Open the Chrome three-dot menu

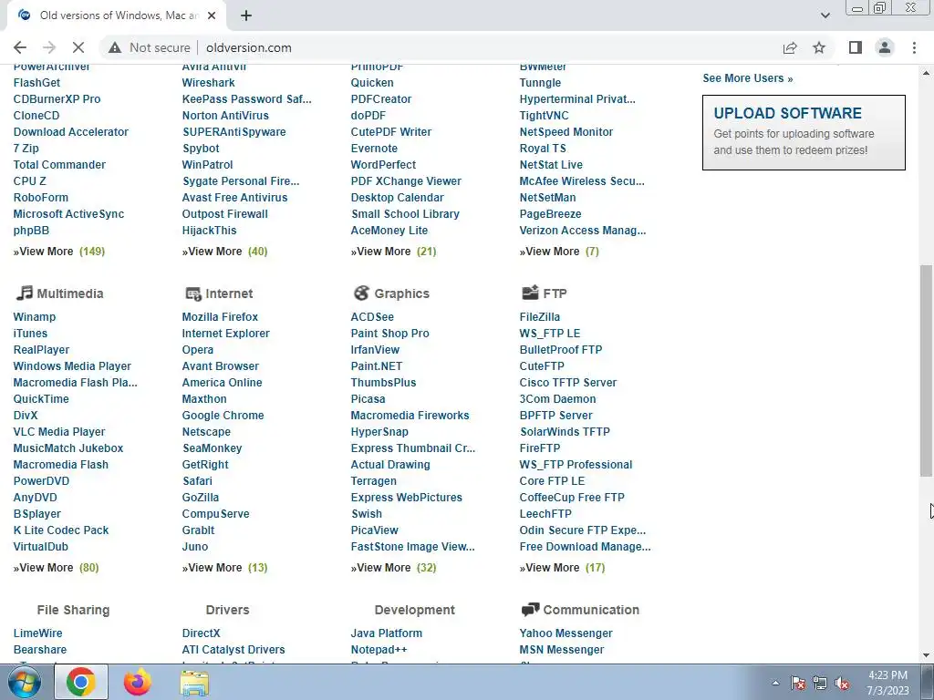pos(914,47)
